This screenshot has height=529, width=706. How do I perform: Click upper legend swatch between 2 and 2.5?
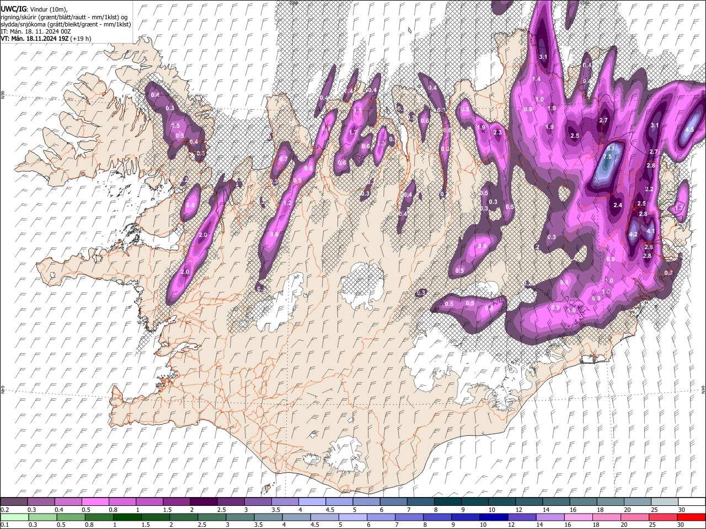tap(203, 501)
